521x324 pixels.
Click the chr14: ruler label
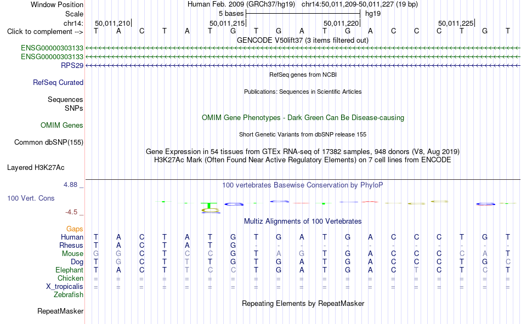click(73, 23)
